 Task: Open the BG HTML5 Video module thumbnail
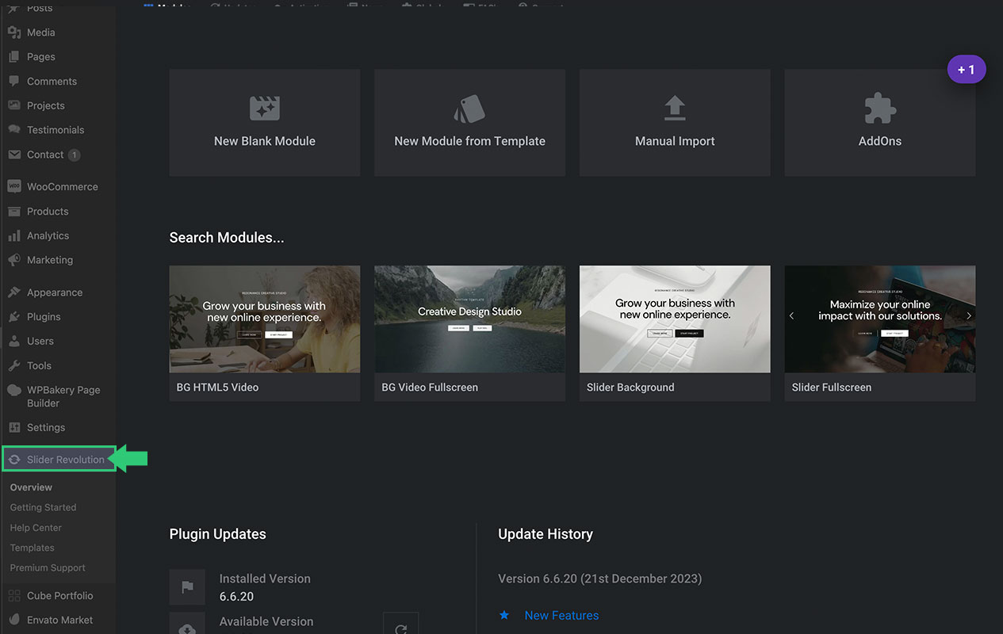[264, 319]
